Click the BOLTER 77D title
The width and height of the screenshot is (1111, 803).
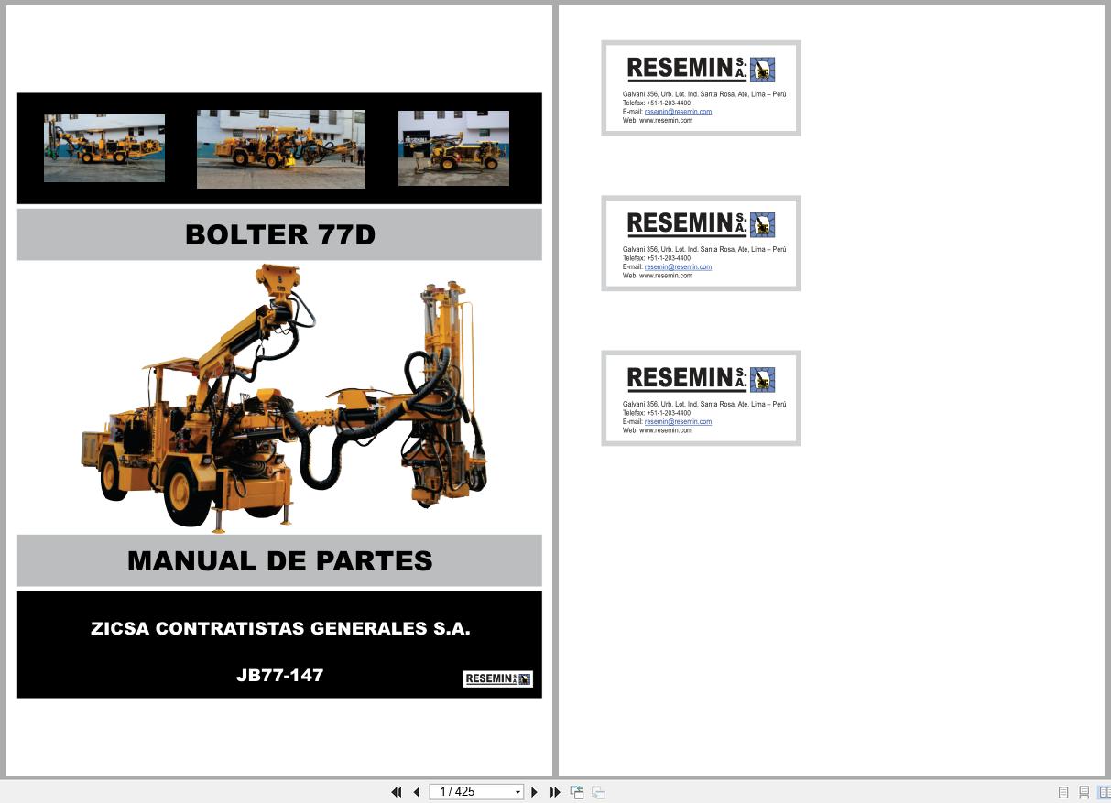click(x=280, y=234)
